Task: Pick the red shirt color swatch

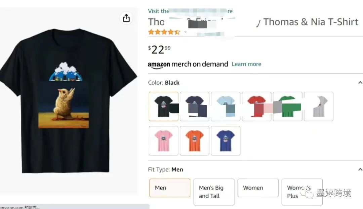Action: tap(256, 106)
